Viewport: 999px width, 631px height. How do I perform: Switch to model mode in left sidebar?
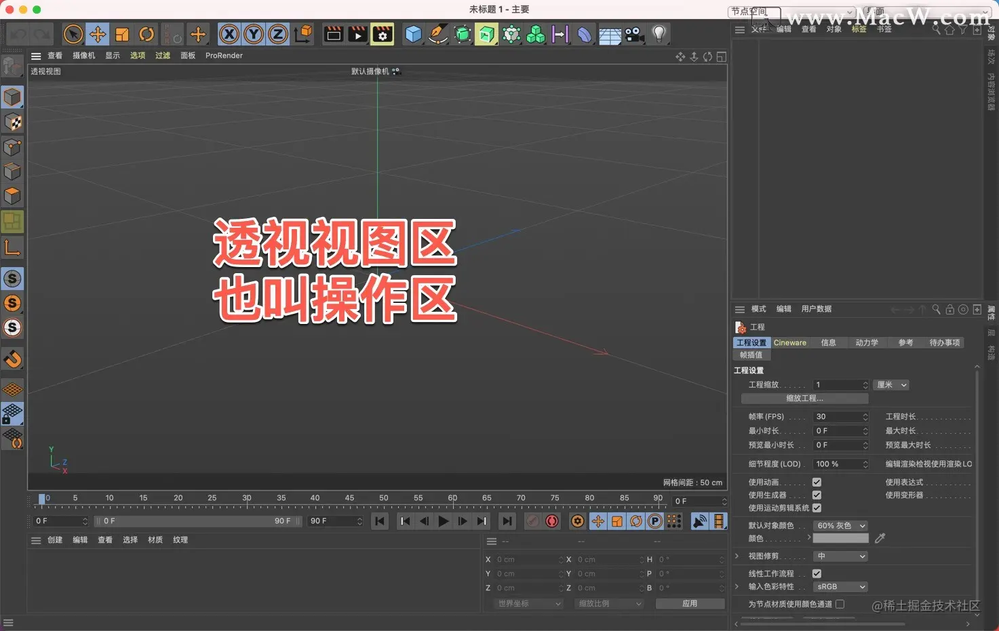click(x=12, y=98)
